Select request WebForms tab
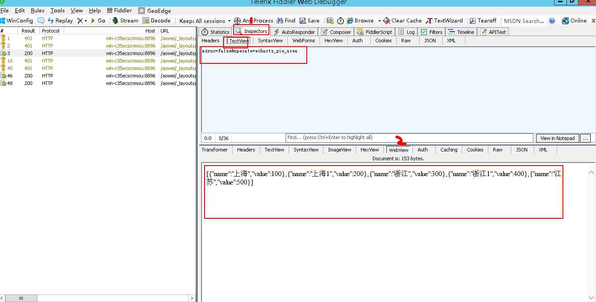Screen dimensions: 596x302 (x=304, y=41)
